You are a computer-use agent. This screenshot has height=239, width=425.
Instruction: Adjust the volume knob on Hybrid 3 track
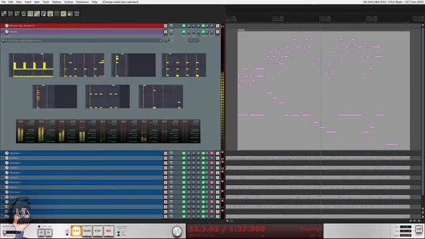coord(171,178)
